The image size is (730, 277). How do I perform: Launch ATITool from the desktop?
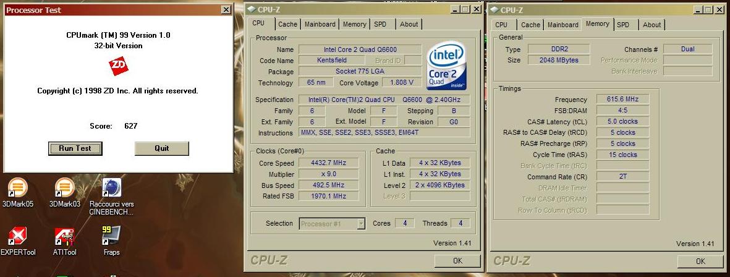[65, 241]
